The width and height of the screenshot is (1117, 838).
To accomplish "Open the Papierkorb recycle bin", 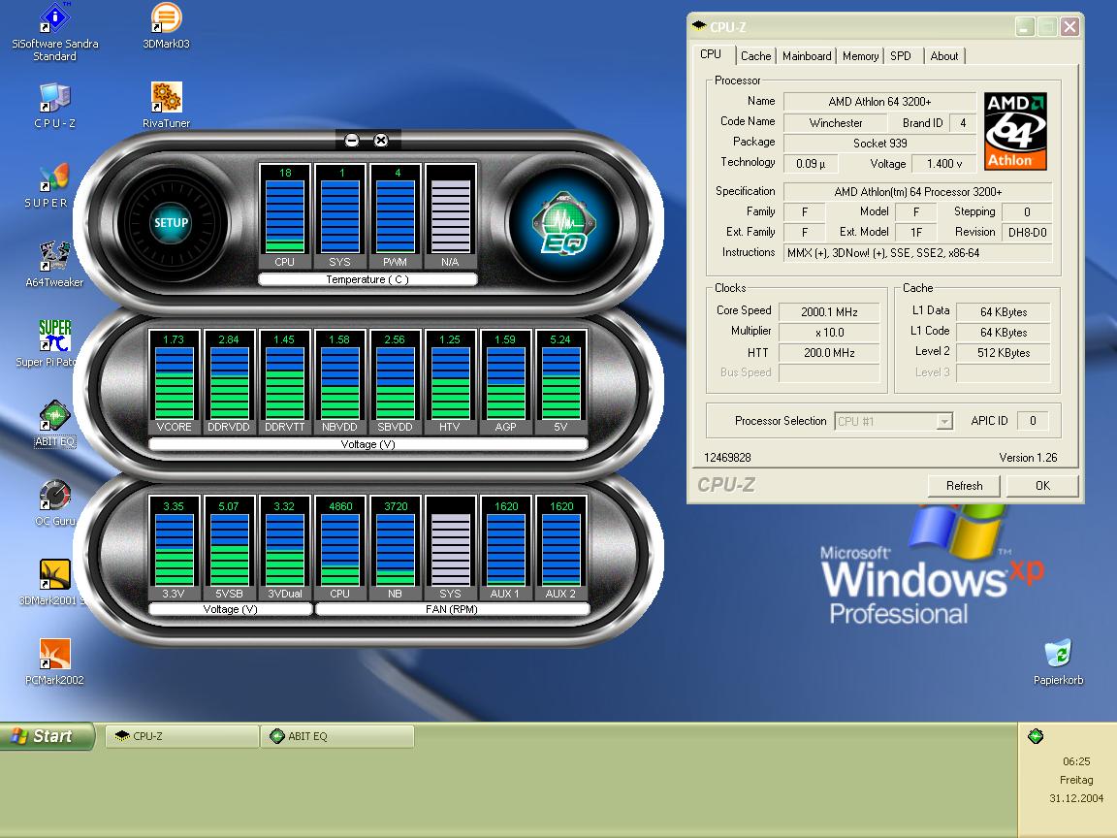I will click(1057, 655).
